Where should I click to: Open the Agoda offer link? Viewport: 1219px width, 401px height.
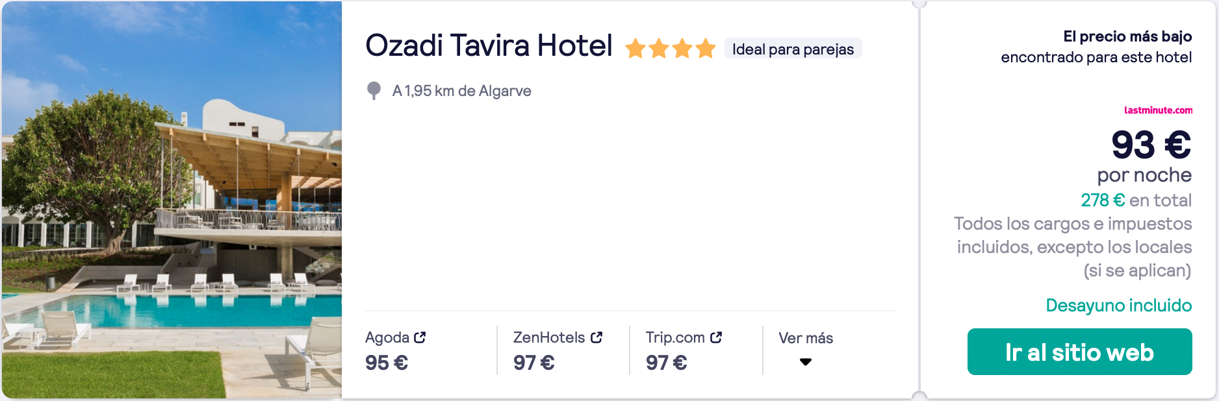[x=395, y=350]
